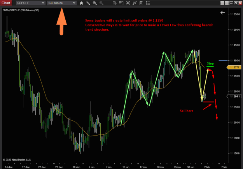This screenshot has width=243, height=169.
Task: Open chart Properties list icon
Action: [148, 3]
